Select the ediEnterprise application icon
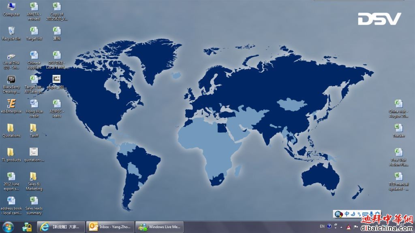 coord(11,106)
